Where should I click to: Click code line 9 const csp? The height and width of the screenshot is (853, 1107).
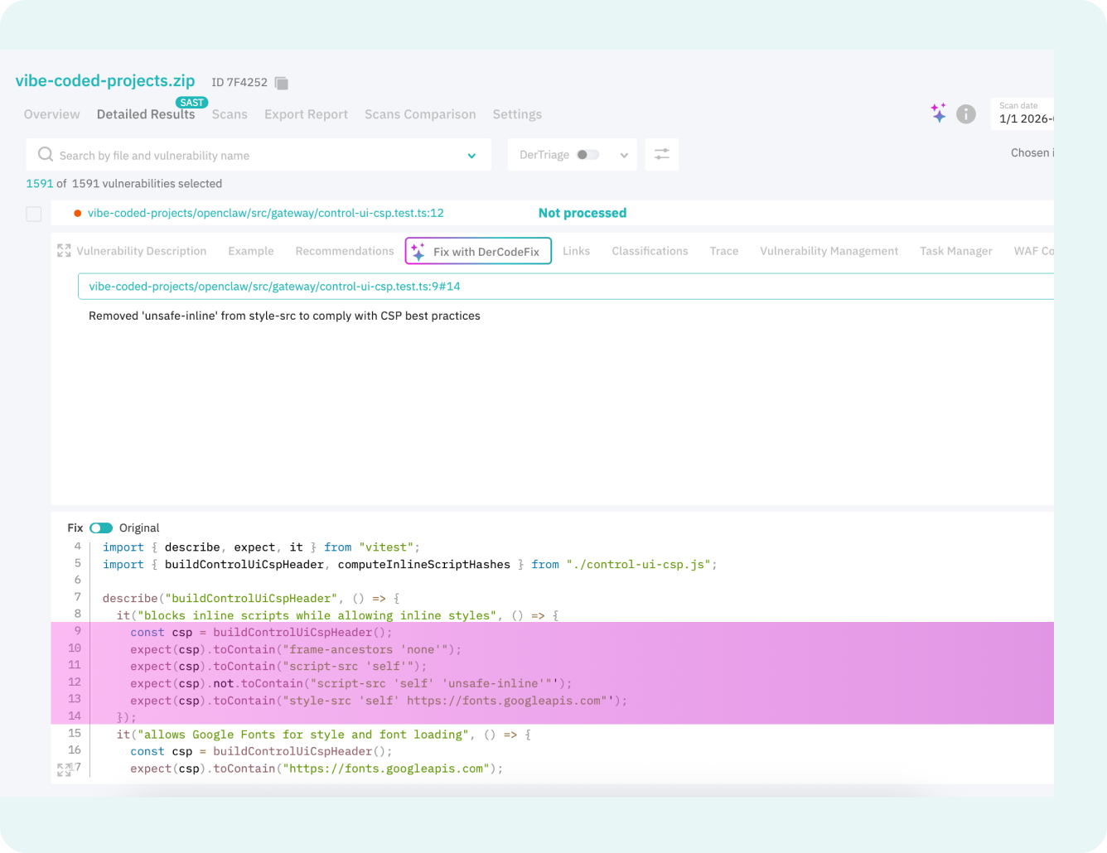261,633
